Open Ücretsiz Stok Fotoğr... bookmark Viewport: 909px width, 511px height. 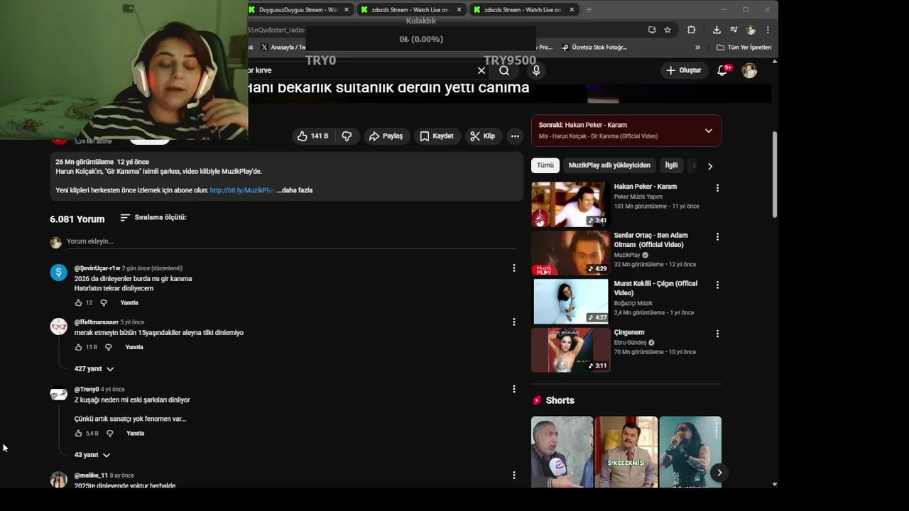[594, 48]
